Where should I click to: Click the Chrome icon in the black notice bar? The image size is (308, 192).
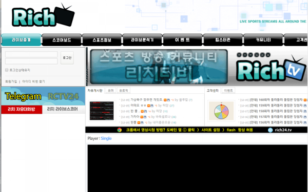point(120,130)
